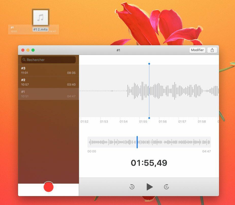This screenshot has width=235, height=205.
Task: Click the '#1 2.m4a' file name label
Action: pos(40,30)
